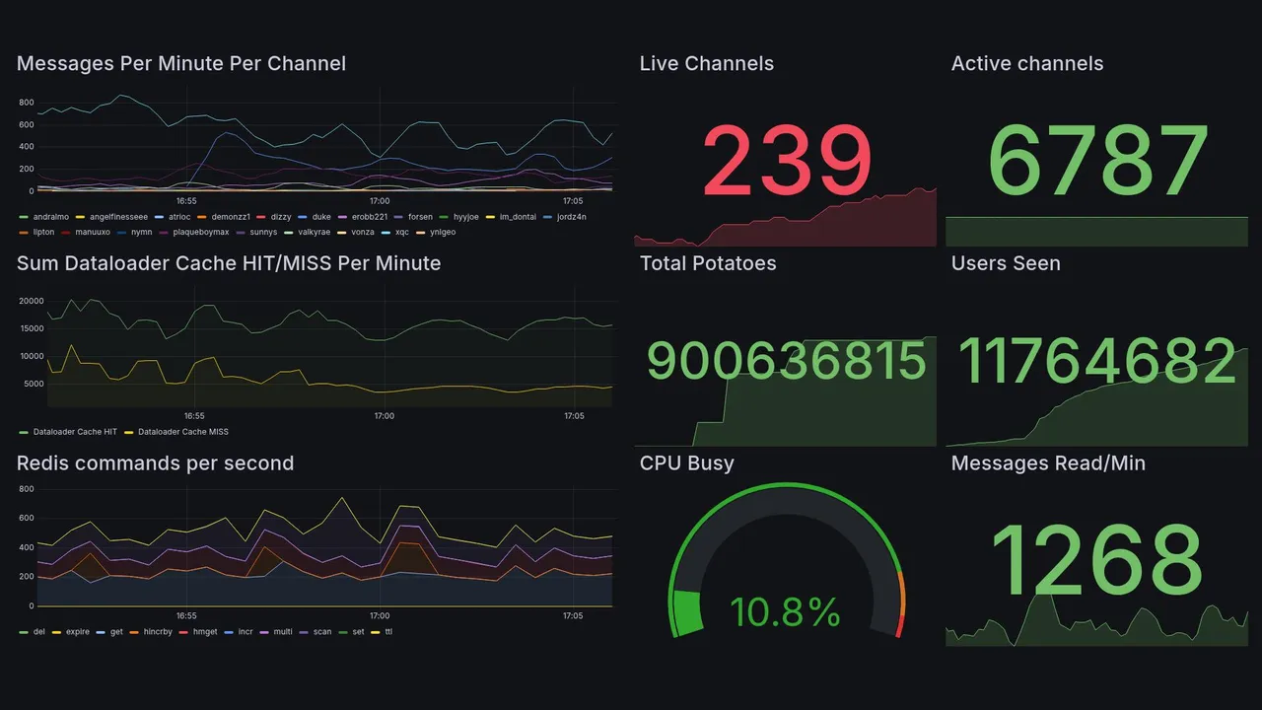Open the CPU Busy panel title menu

(687, 463)
